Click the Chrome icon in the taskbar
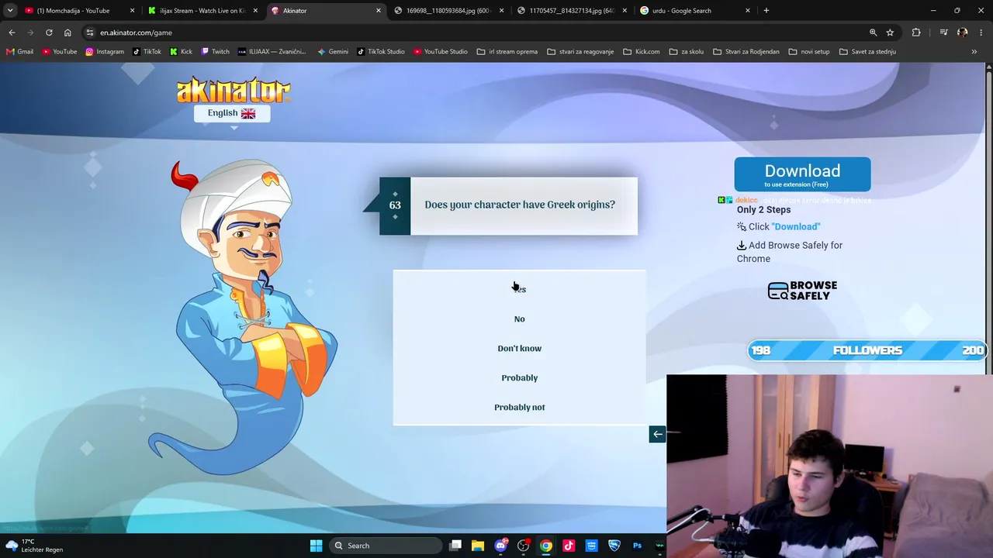The image size is (993, 558). point(546,546)
